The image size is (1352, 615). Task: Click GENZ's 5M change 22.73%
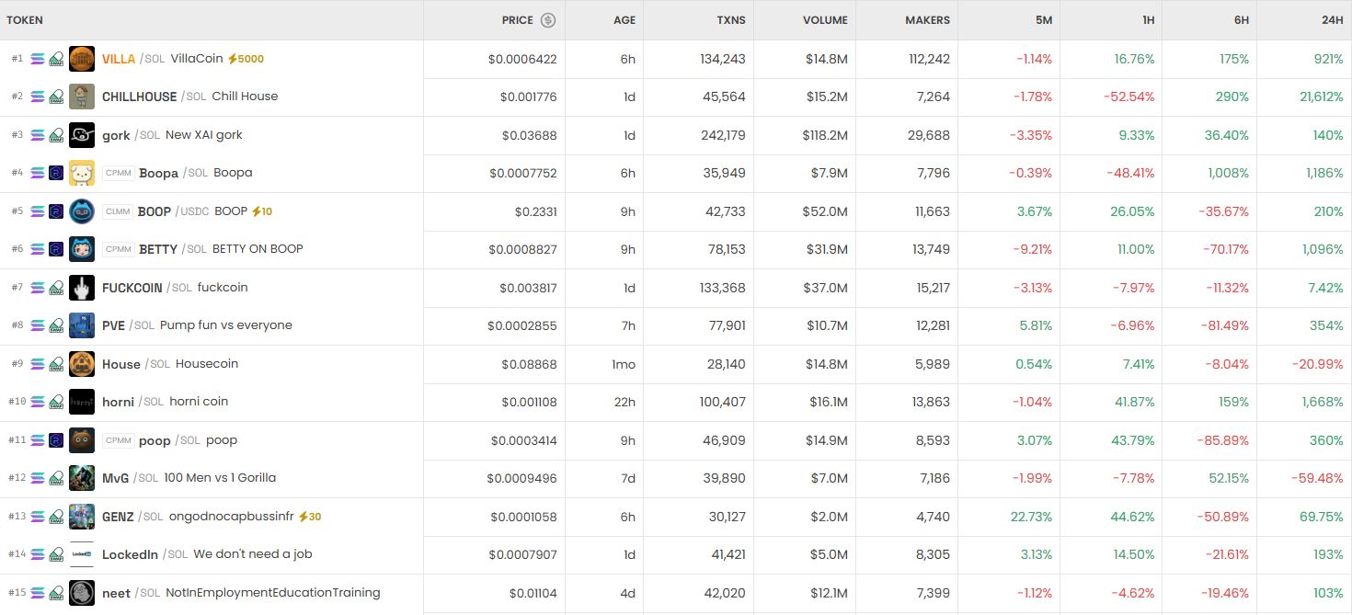[1031, 517]
